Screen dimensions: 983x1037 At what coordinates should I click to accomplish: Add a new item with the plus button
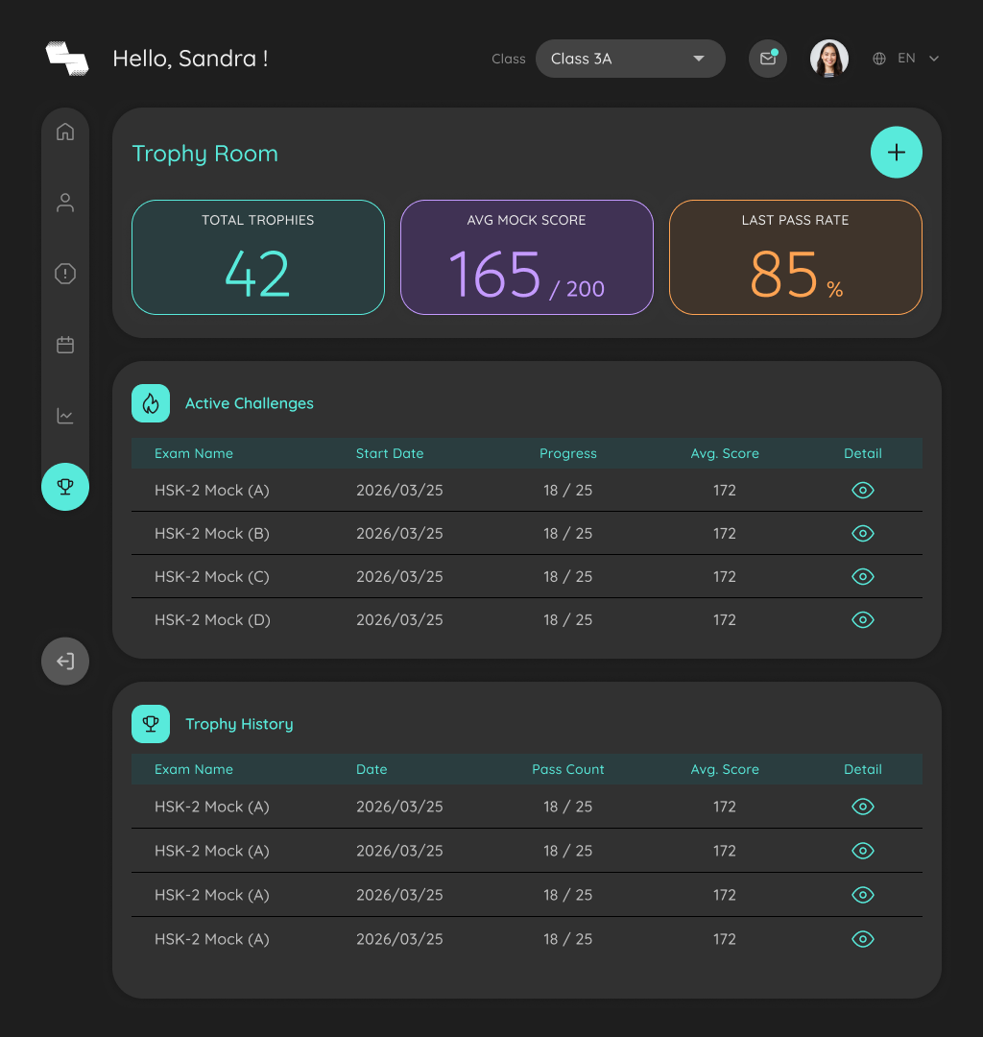897,152
